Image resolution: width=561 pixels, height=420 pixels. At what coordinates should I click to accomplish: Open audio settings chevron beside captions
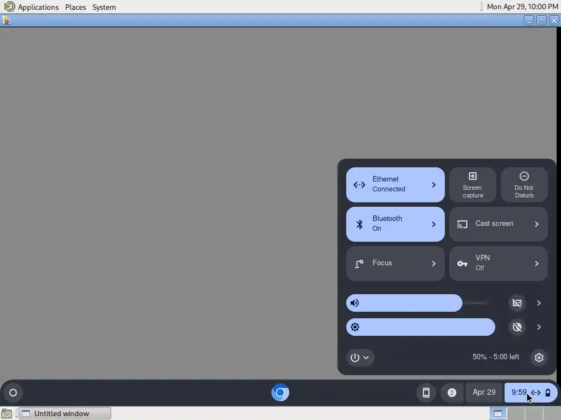click(539, 303)
